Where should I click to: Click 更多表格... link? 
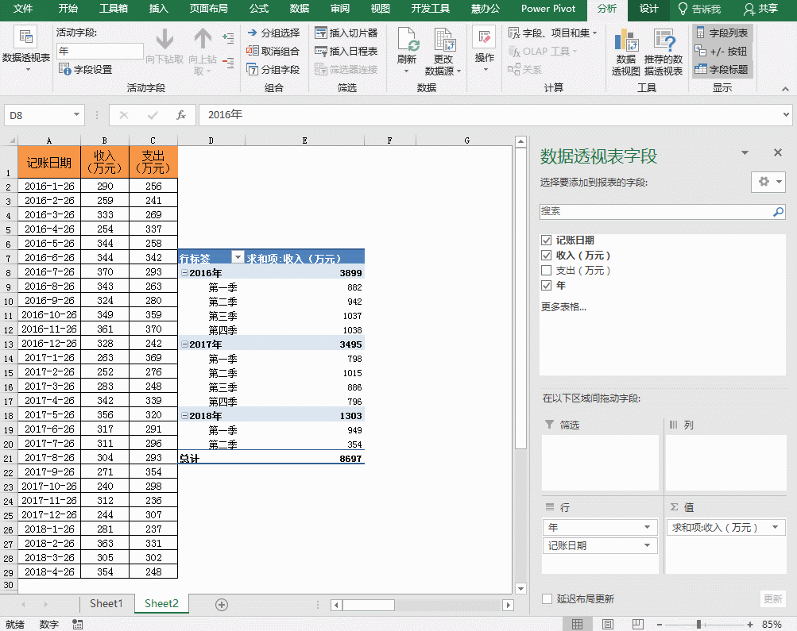[563, 306]
